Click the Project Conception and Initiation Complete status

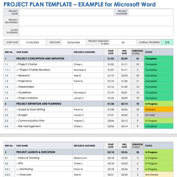click(x=159, y=59)
